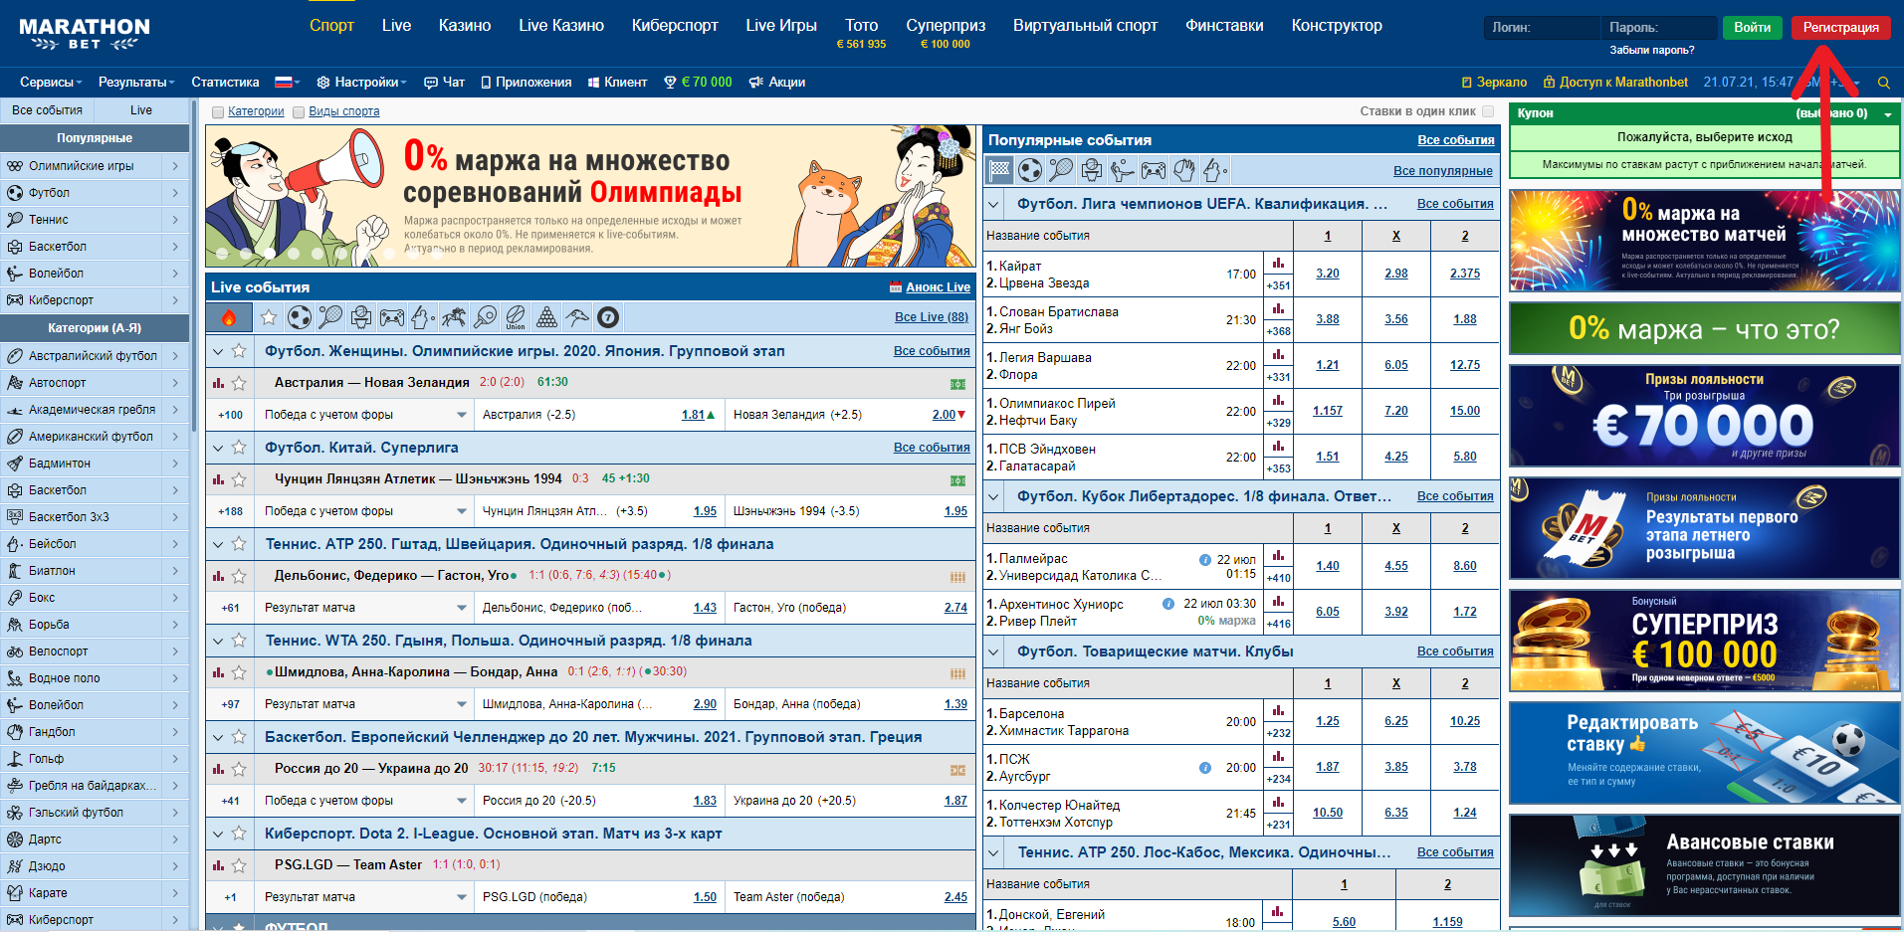Click the Регистрация button
This screenshot has height=932, width=1904.
click(1841, 28)
